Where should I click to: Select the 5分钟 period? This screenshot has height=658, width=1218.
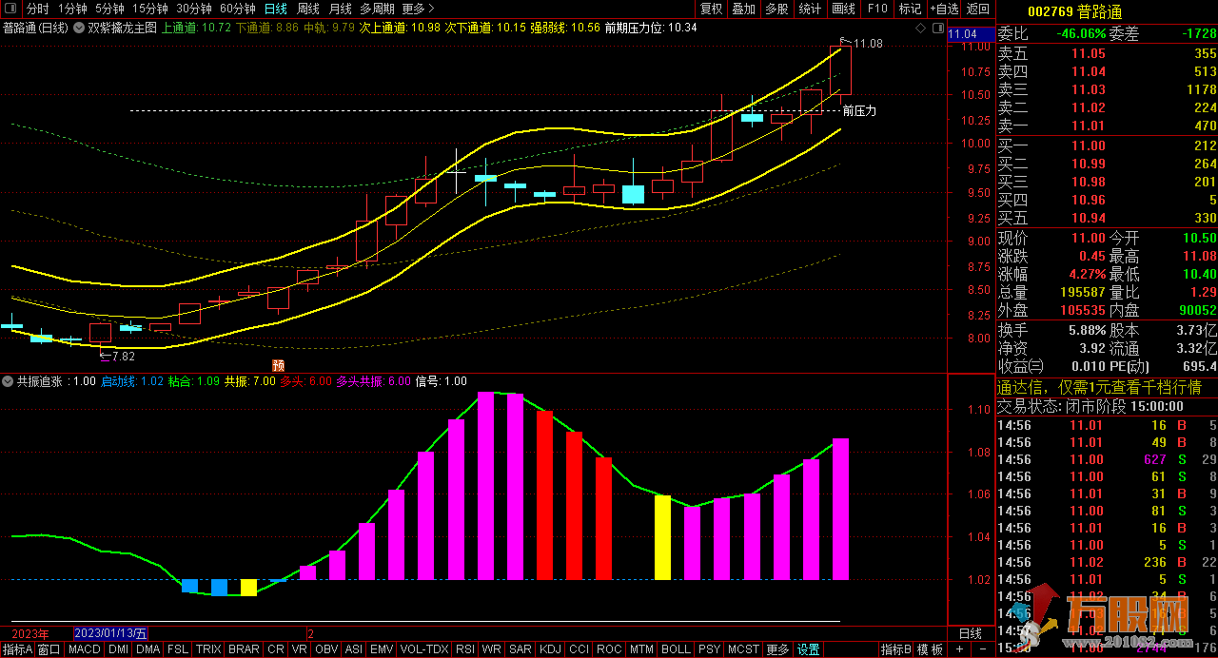(109, 9)
